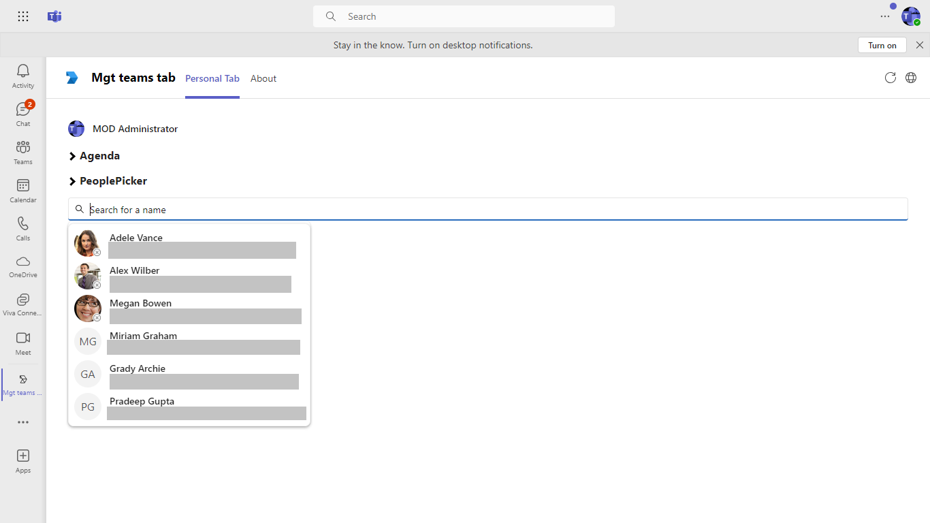Dismiss the desktop notifications banner
Image resolution: width=930 pixels, height=523 pixels.
pyautogui.click(x=920, y=45)
